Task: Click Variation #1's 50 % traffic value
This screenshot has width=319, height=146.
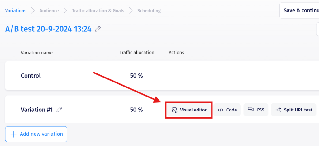Action: [136, 110]
